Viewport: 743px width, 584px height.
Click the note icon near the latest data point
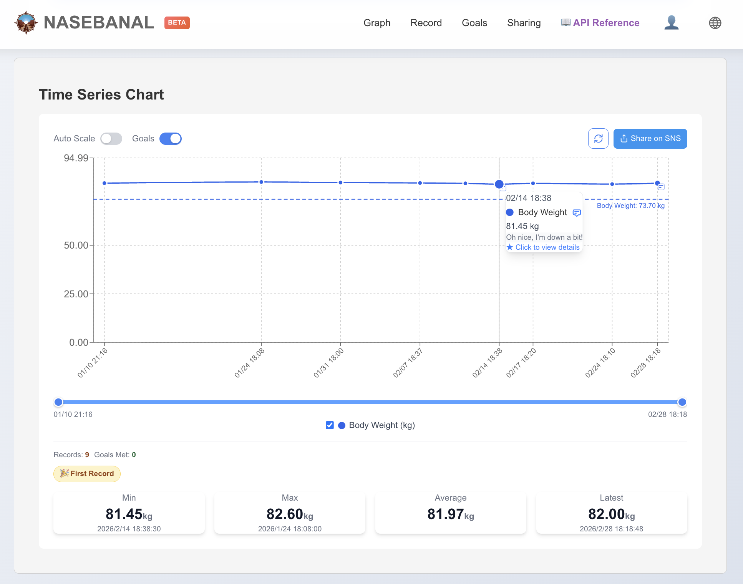coord(661,187)
